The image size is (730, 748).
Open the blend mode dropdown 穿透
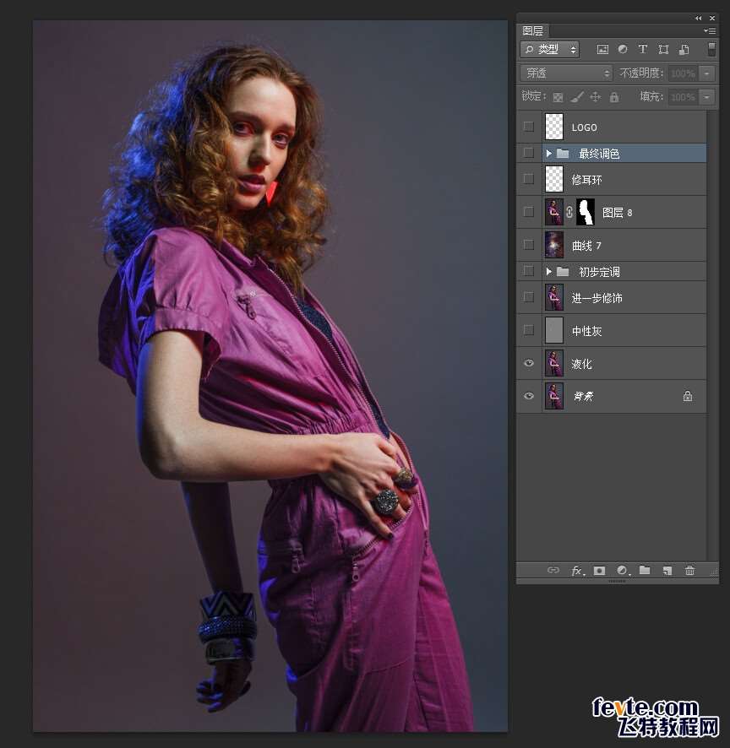click(x=566, y=73)
